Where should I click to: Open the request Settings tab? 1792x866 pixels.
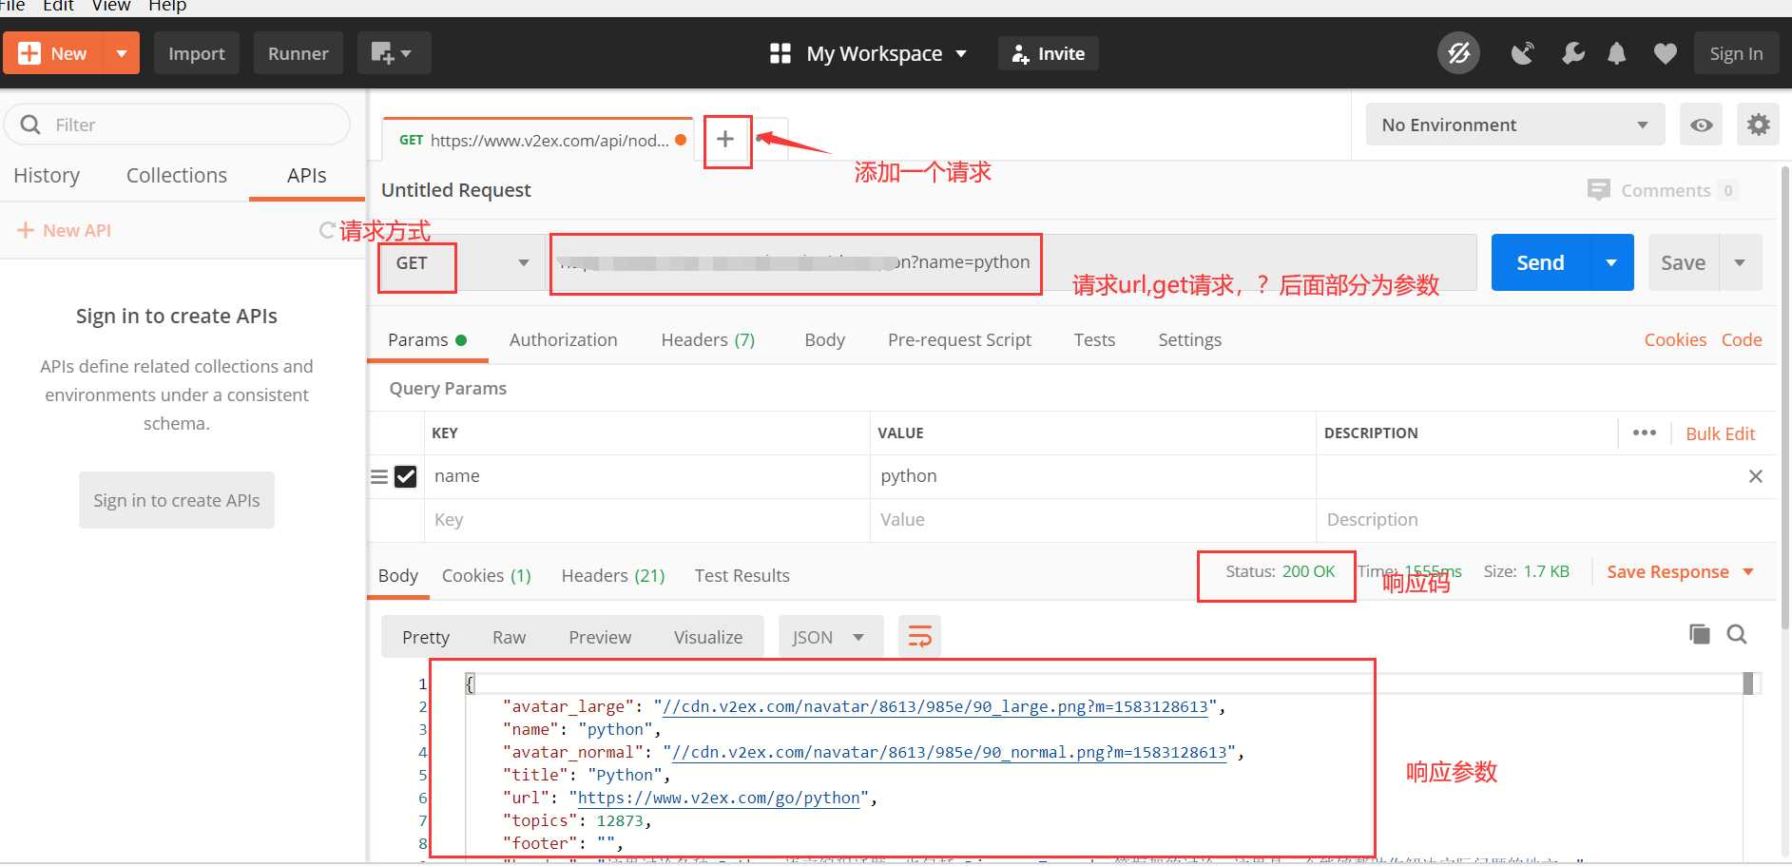pyautogui.click(x=1189, y=339)
